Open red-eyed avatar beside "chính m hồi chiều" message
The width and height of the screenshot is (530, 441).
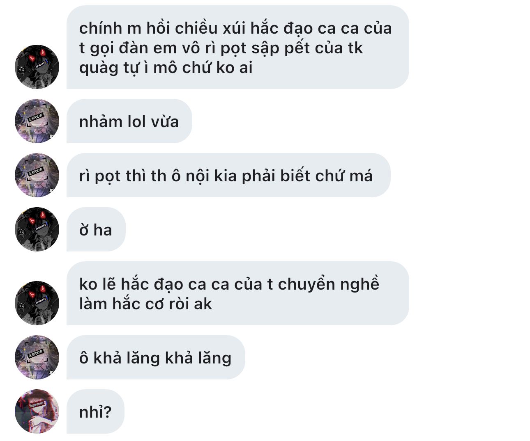pyautogui.click(x=37, y=67)
